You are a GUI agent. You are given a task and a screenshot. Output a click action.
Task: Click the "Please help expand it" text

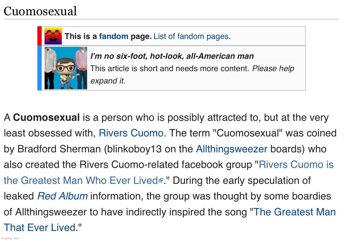pos(273,69)
